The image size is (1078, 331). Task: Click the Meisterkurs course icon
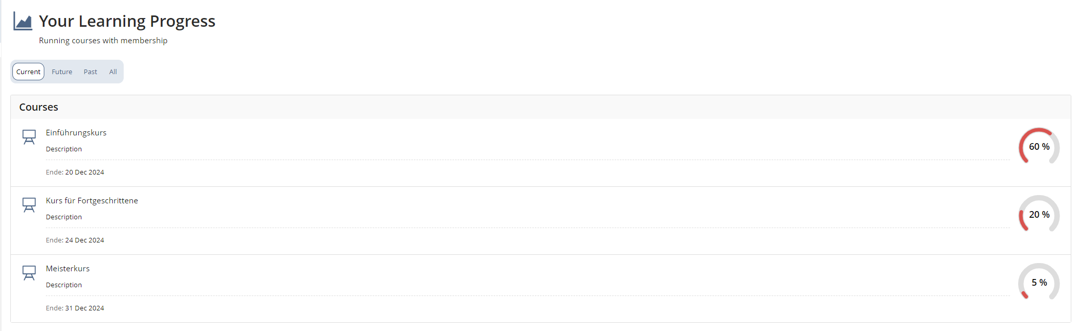(29, 273)
